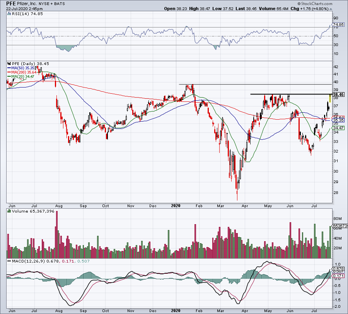Click the PFE (Daily) candlestick legend icon
The image size is (348, 314).
pos(9,63)
